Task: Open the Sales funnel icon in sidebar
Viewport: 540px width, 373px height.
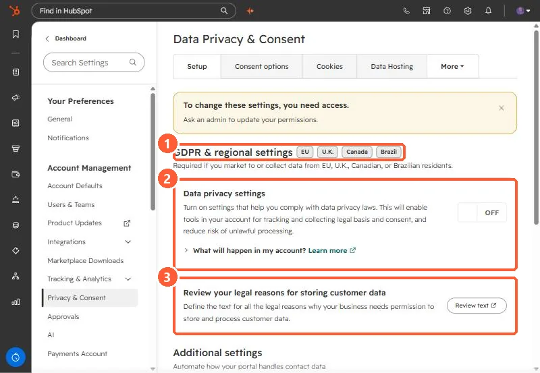Action: pyautogui.click(x=16, y=148)
